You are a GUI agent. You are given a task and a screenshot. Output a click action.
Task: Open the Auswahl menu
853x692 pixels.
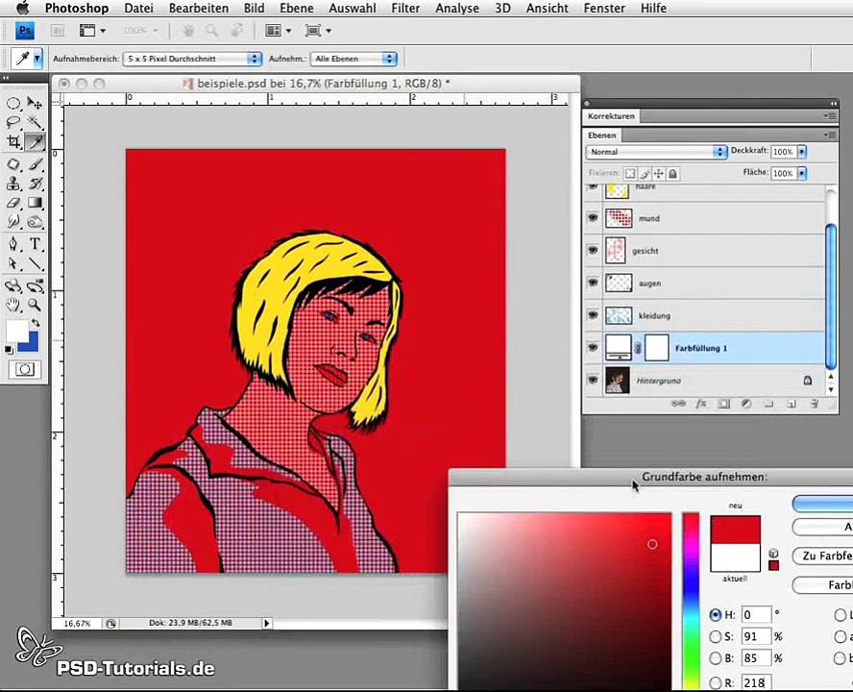pos(352,8)
